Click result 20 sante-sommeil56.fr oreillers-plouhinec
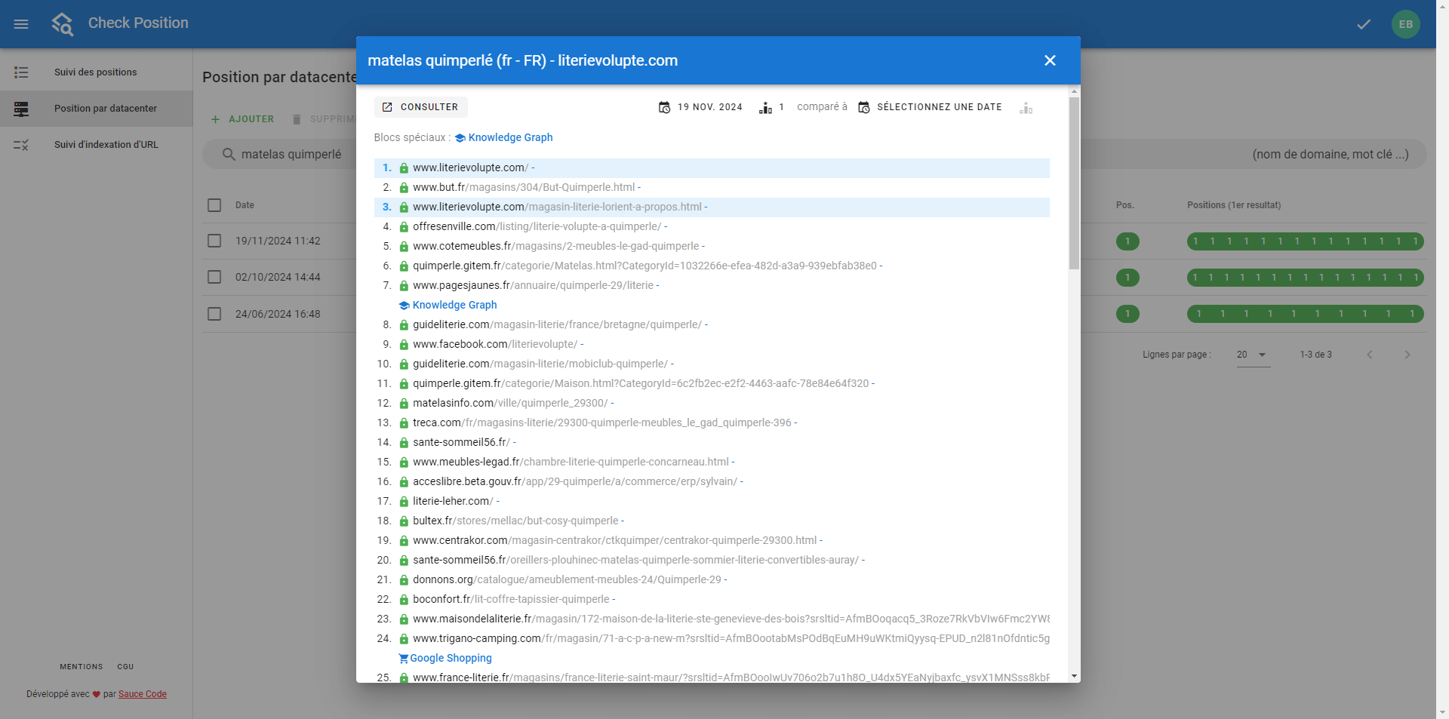Screen dimensions: 1449x719 (x=712, y=561)
